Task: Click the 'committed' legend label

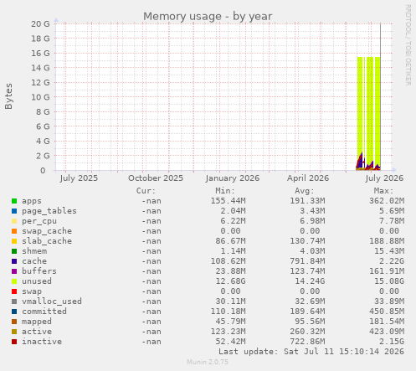Action: (44, 312)
